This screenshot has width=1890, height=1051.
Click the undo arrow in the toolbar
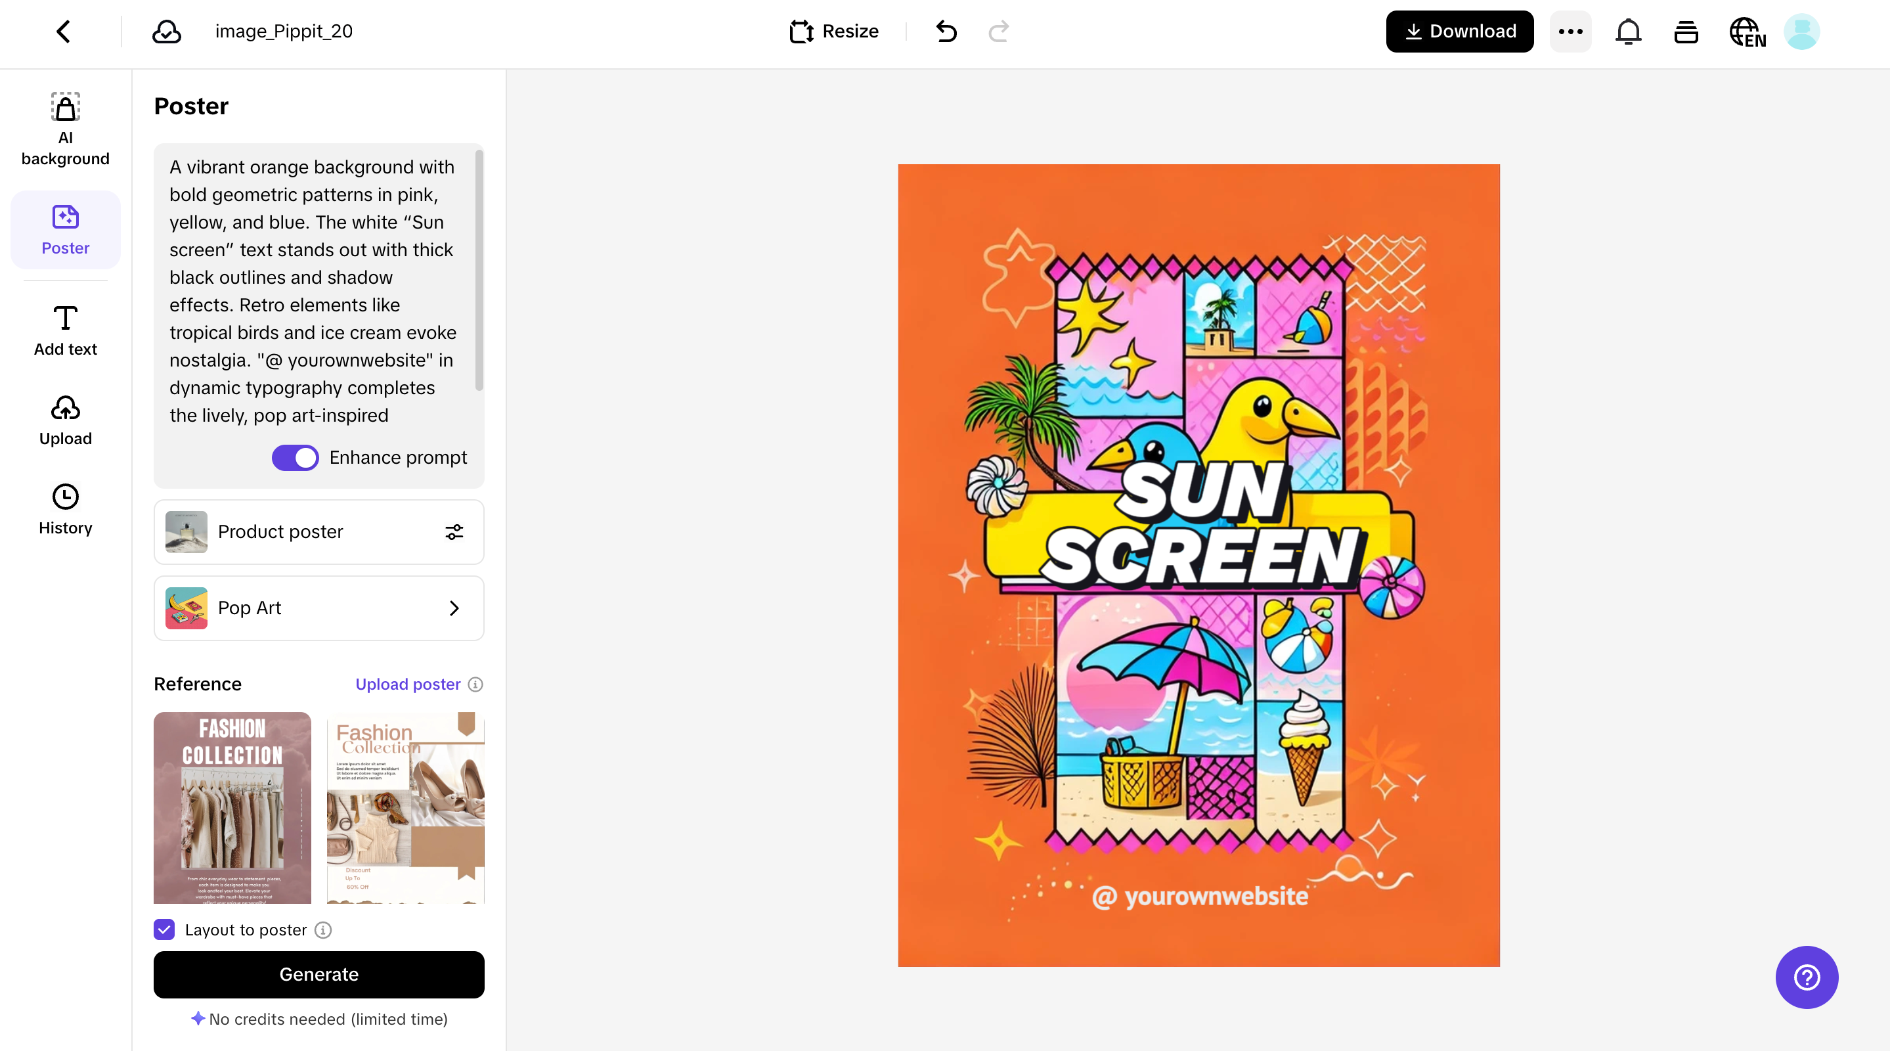click(946, 32)
